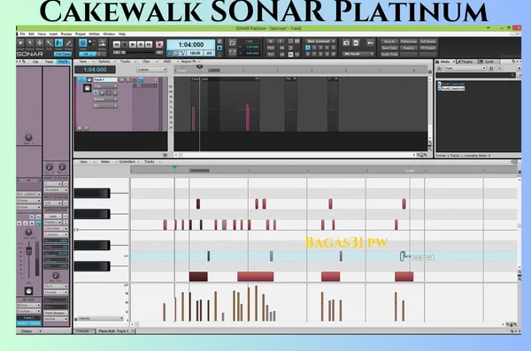This screenshot has width=531, height=351.
Task: Open the Marks module icon
Action: click(x=102, y=43)
